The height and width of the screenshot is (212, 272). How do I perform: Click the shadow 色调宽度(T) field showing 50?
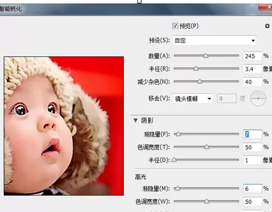coord(252,147)
